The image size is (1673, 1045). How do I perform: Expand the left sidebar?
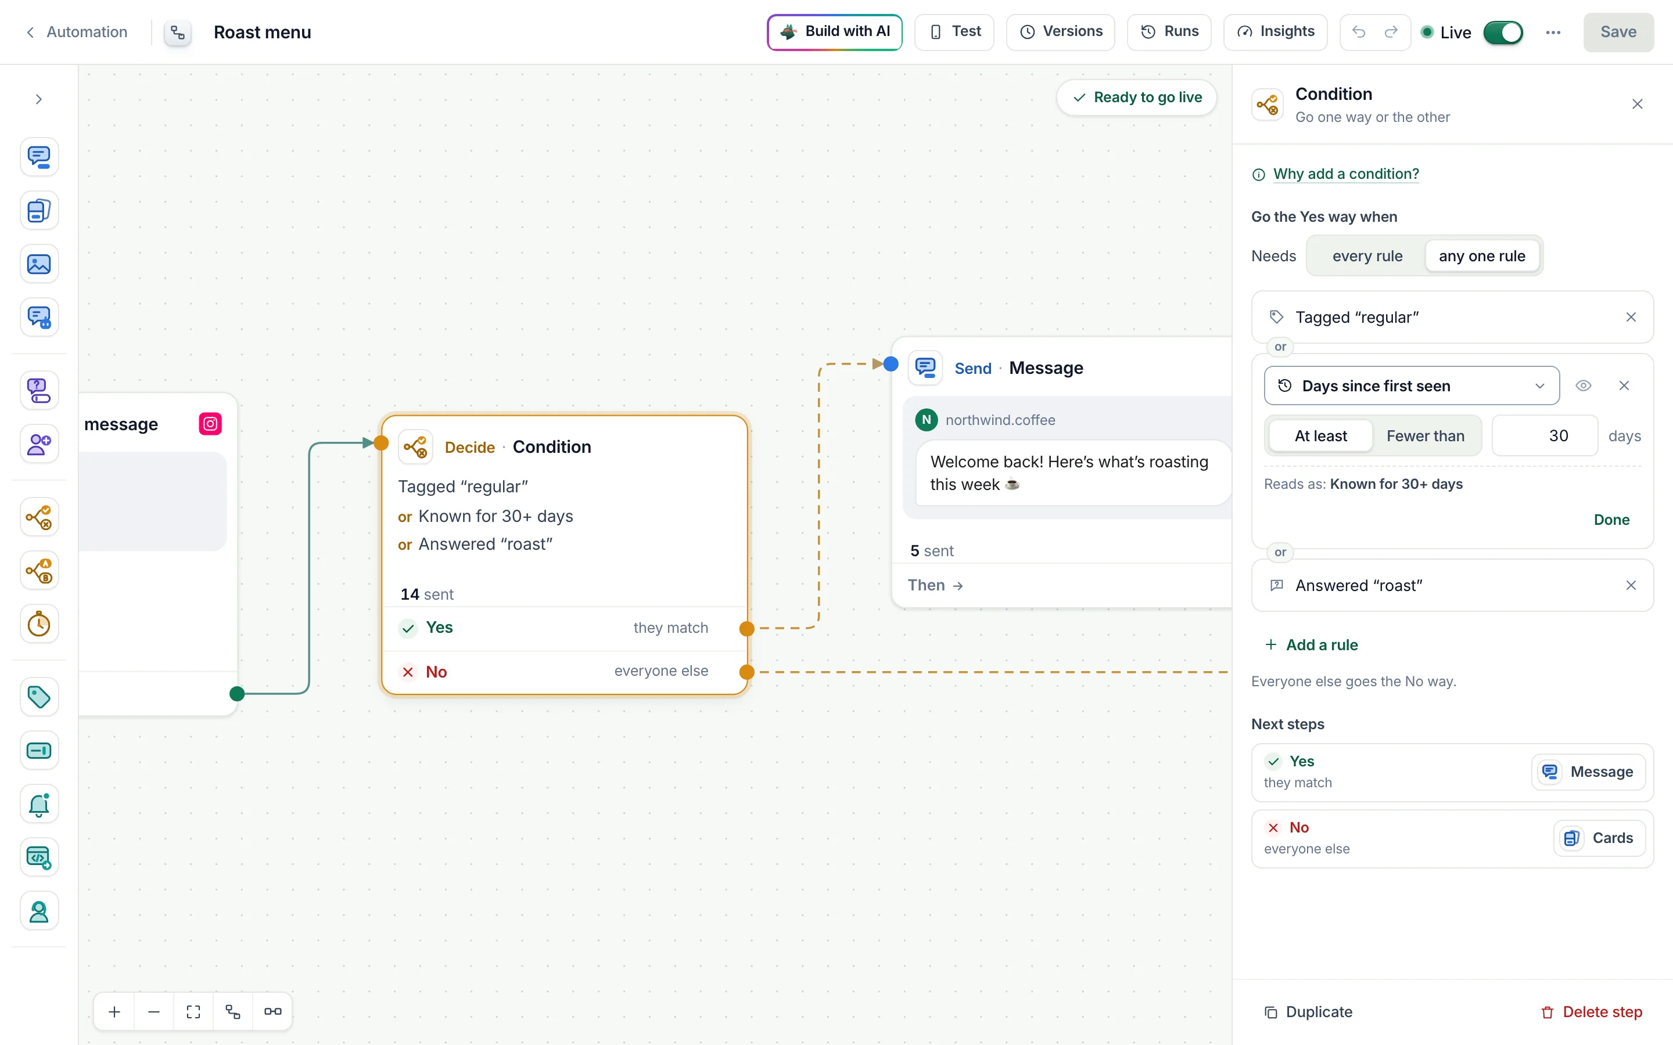(39, 99)
